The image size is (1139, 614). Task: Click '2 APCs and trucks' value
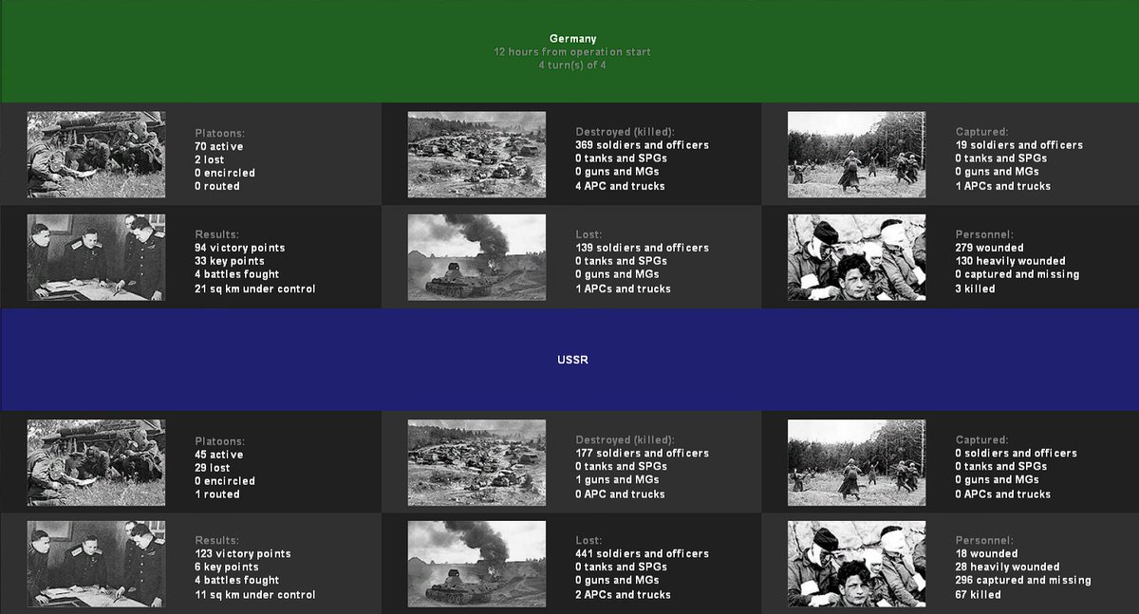tap(623, 595)
